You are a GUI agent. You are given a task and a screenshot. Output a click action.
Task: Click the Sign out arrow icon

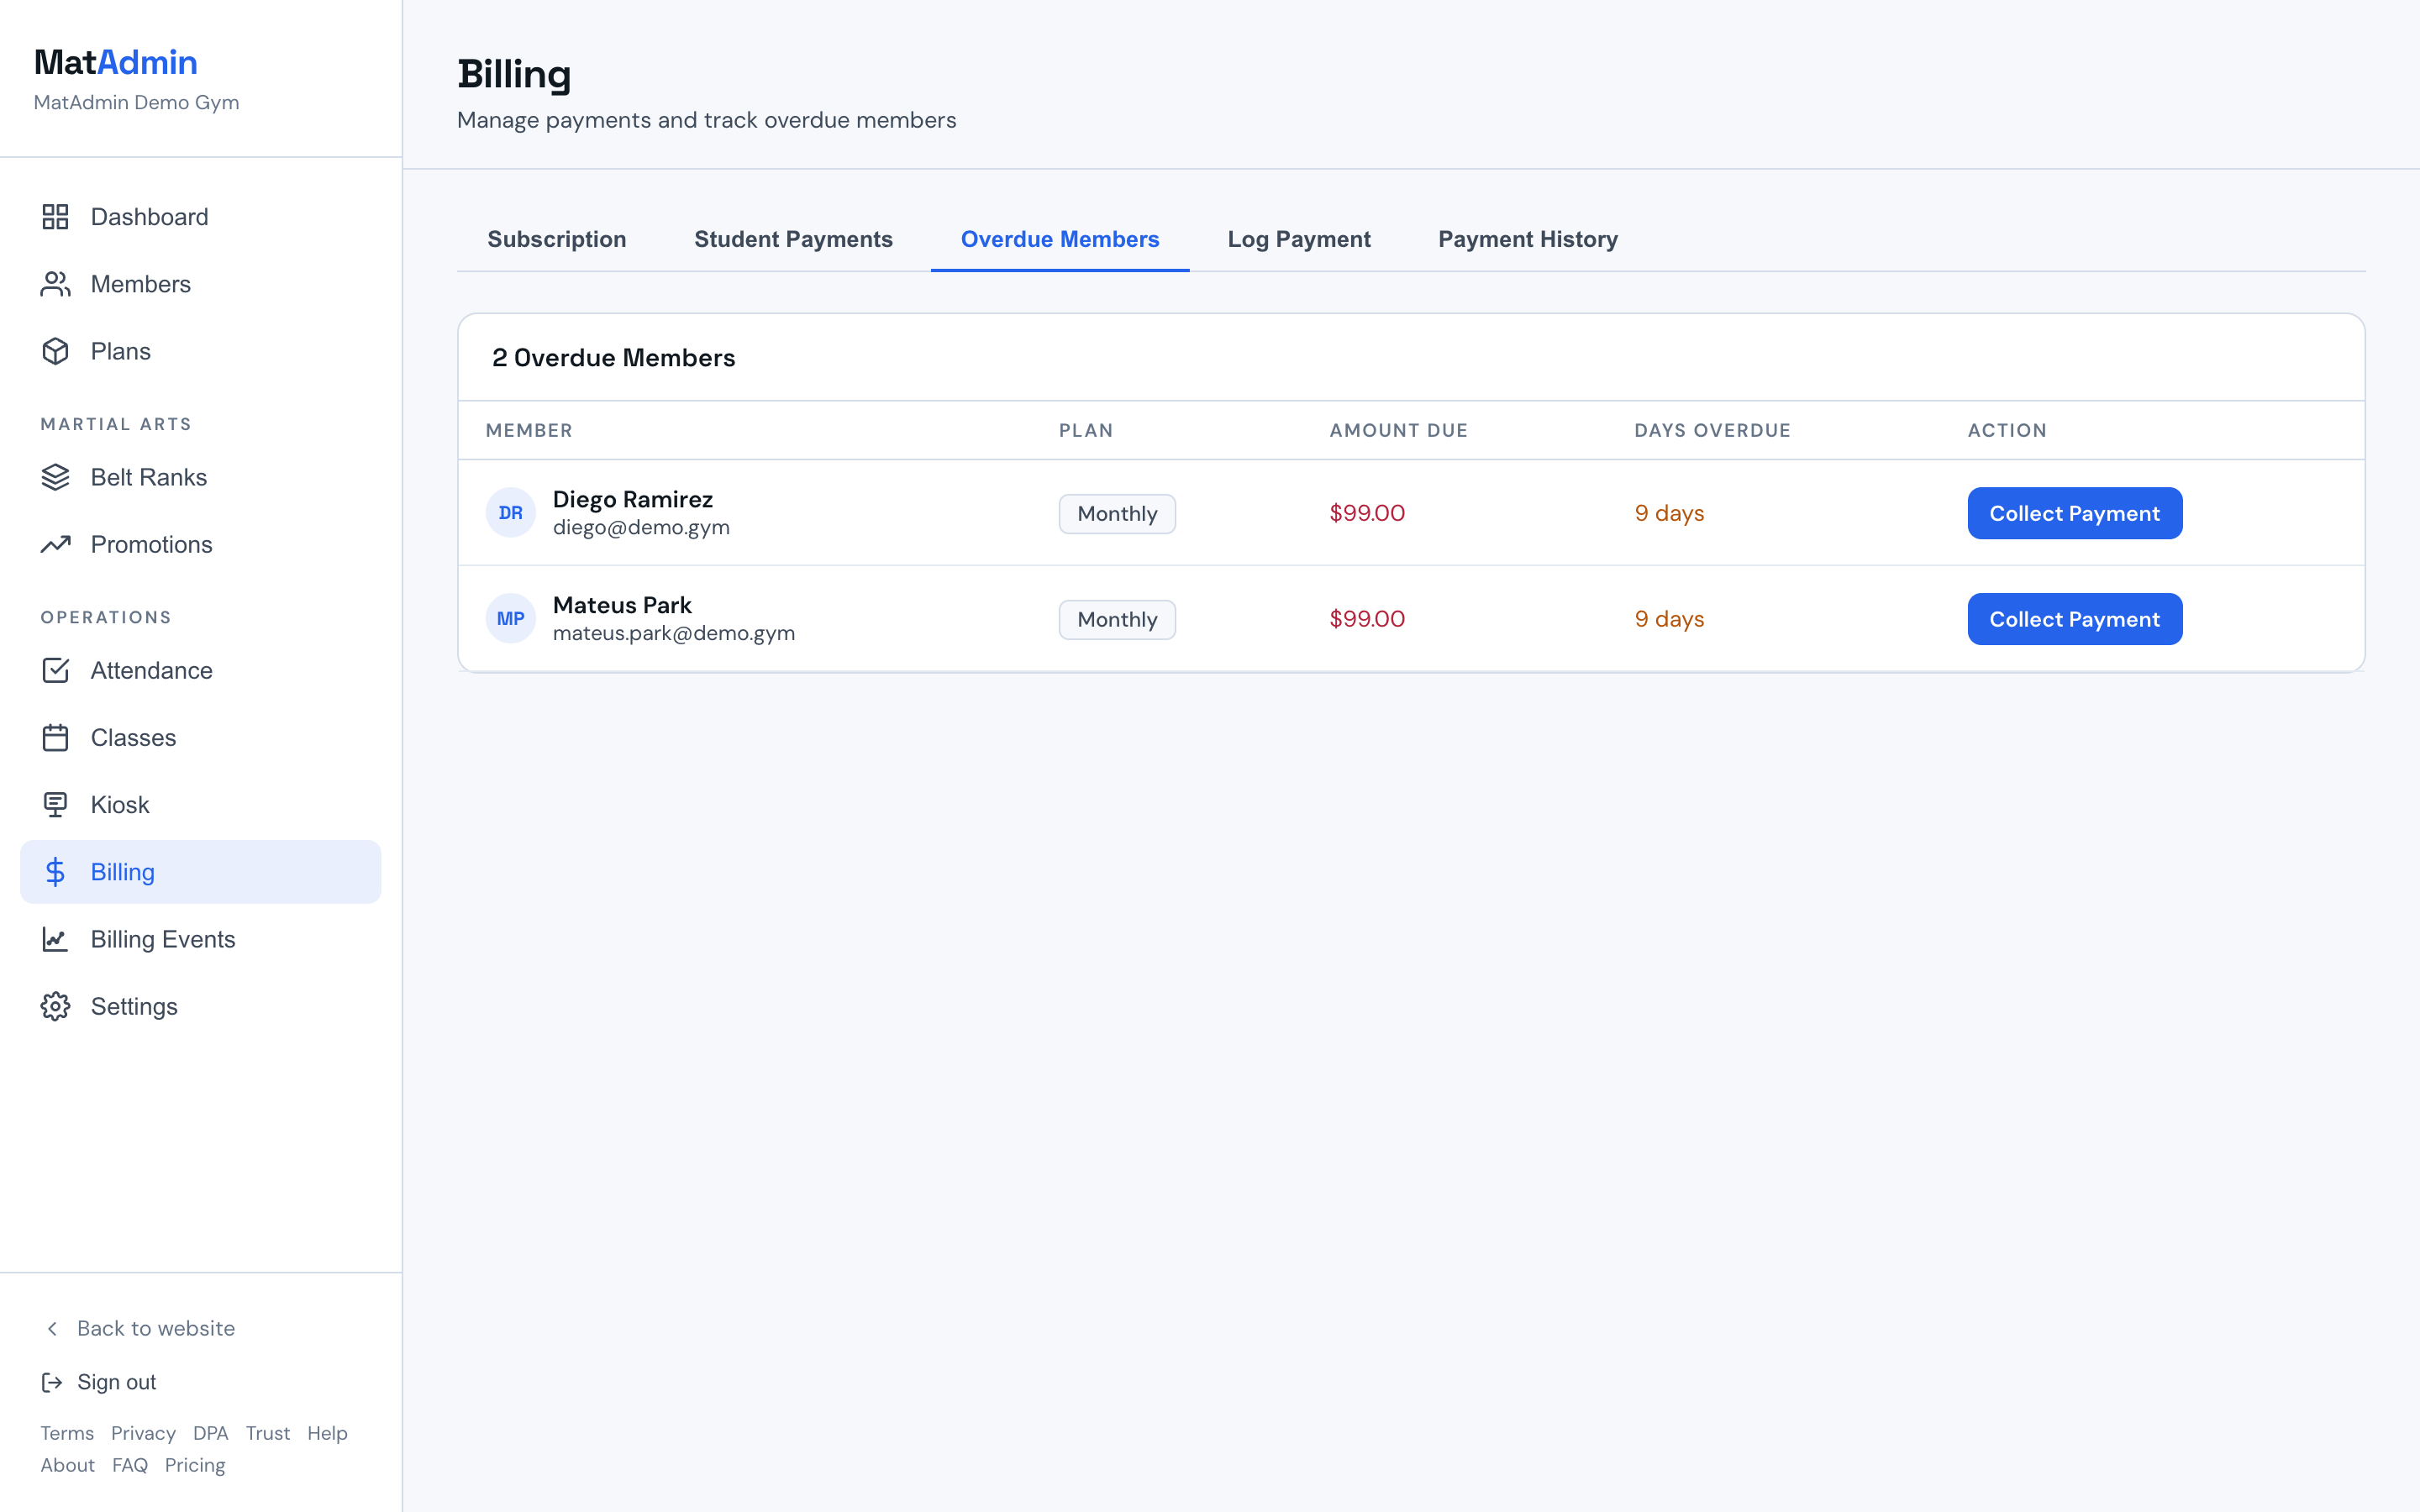point(52,1382)
